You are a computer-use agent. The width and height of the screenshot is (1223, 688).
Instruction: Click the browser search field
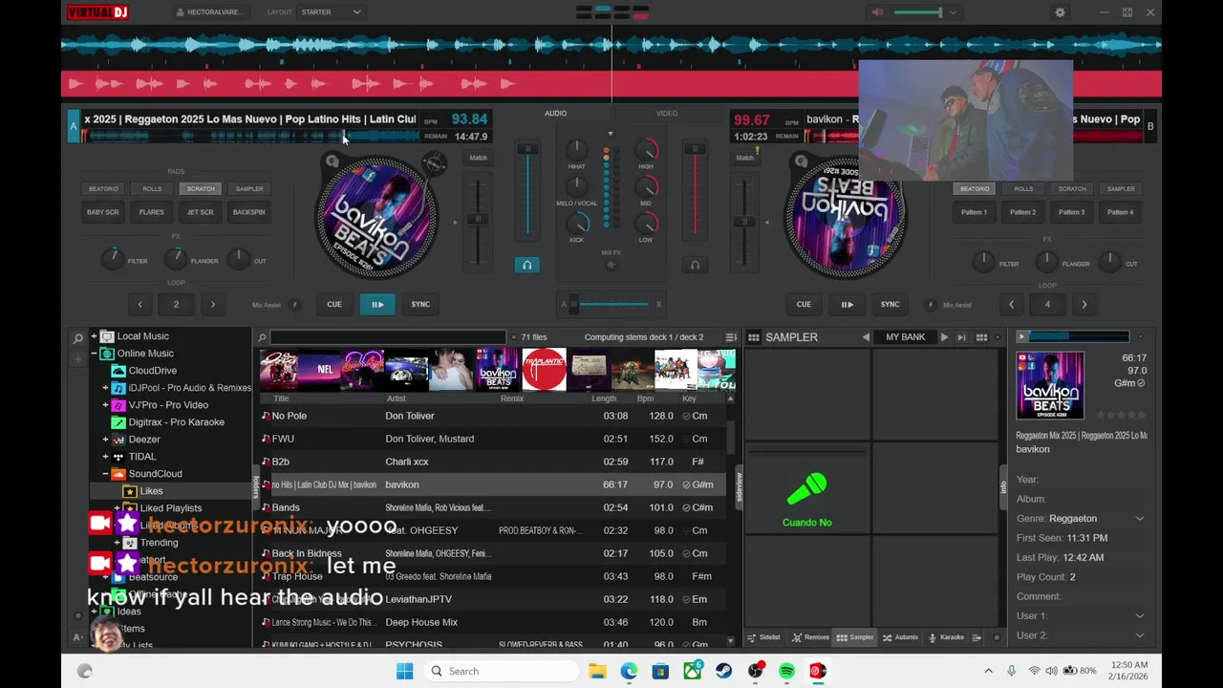click(x=388, y=337)
